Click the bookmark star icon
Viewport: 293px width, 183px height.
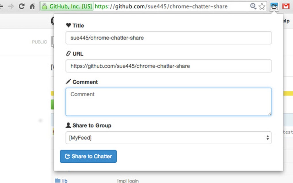[x=262, y=6]
